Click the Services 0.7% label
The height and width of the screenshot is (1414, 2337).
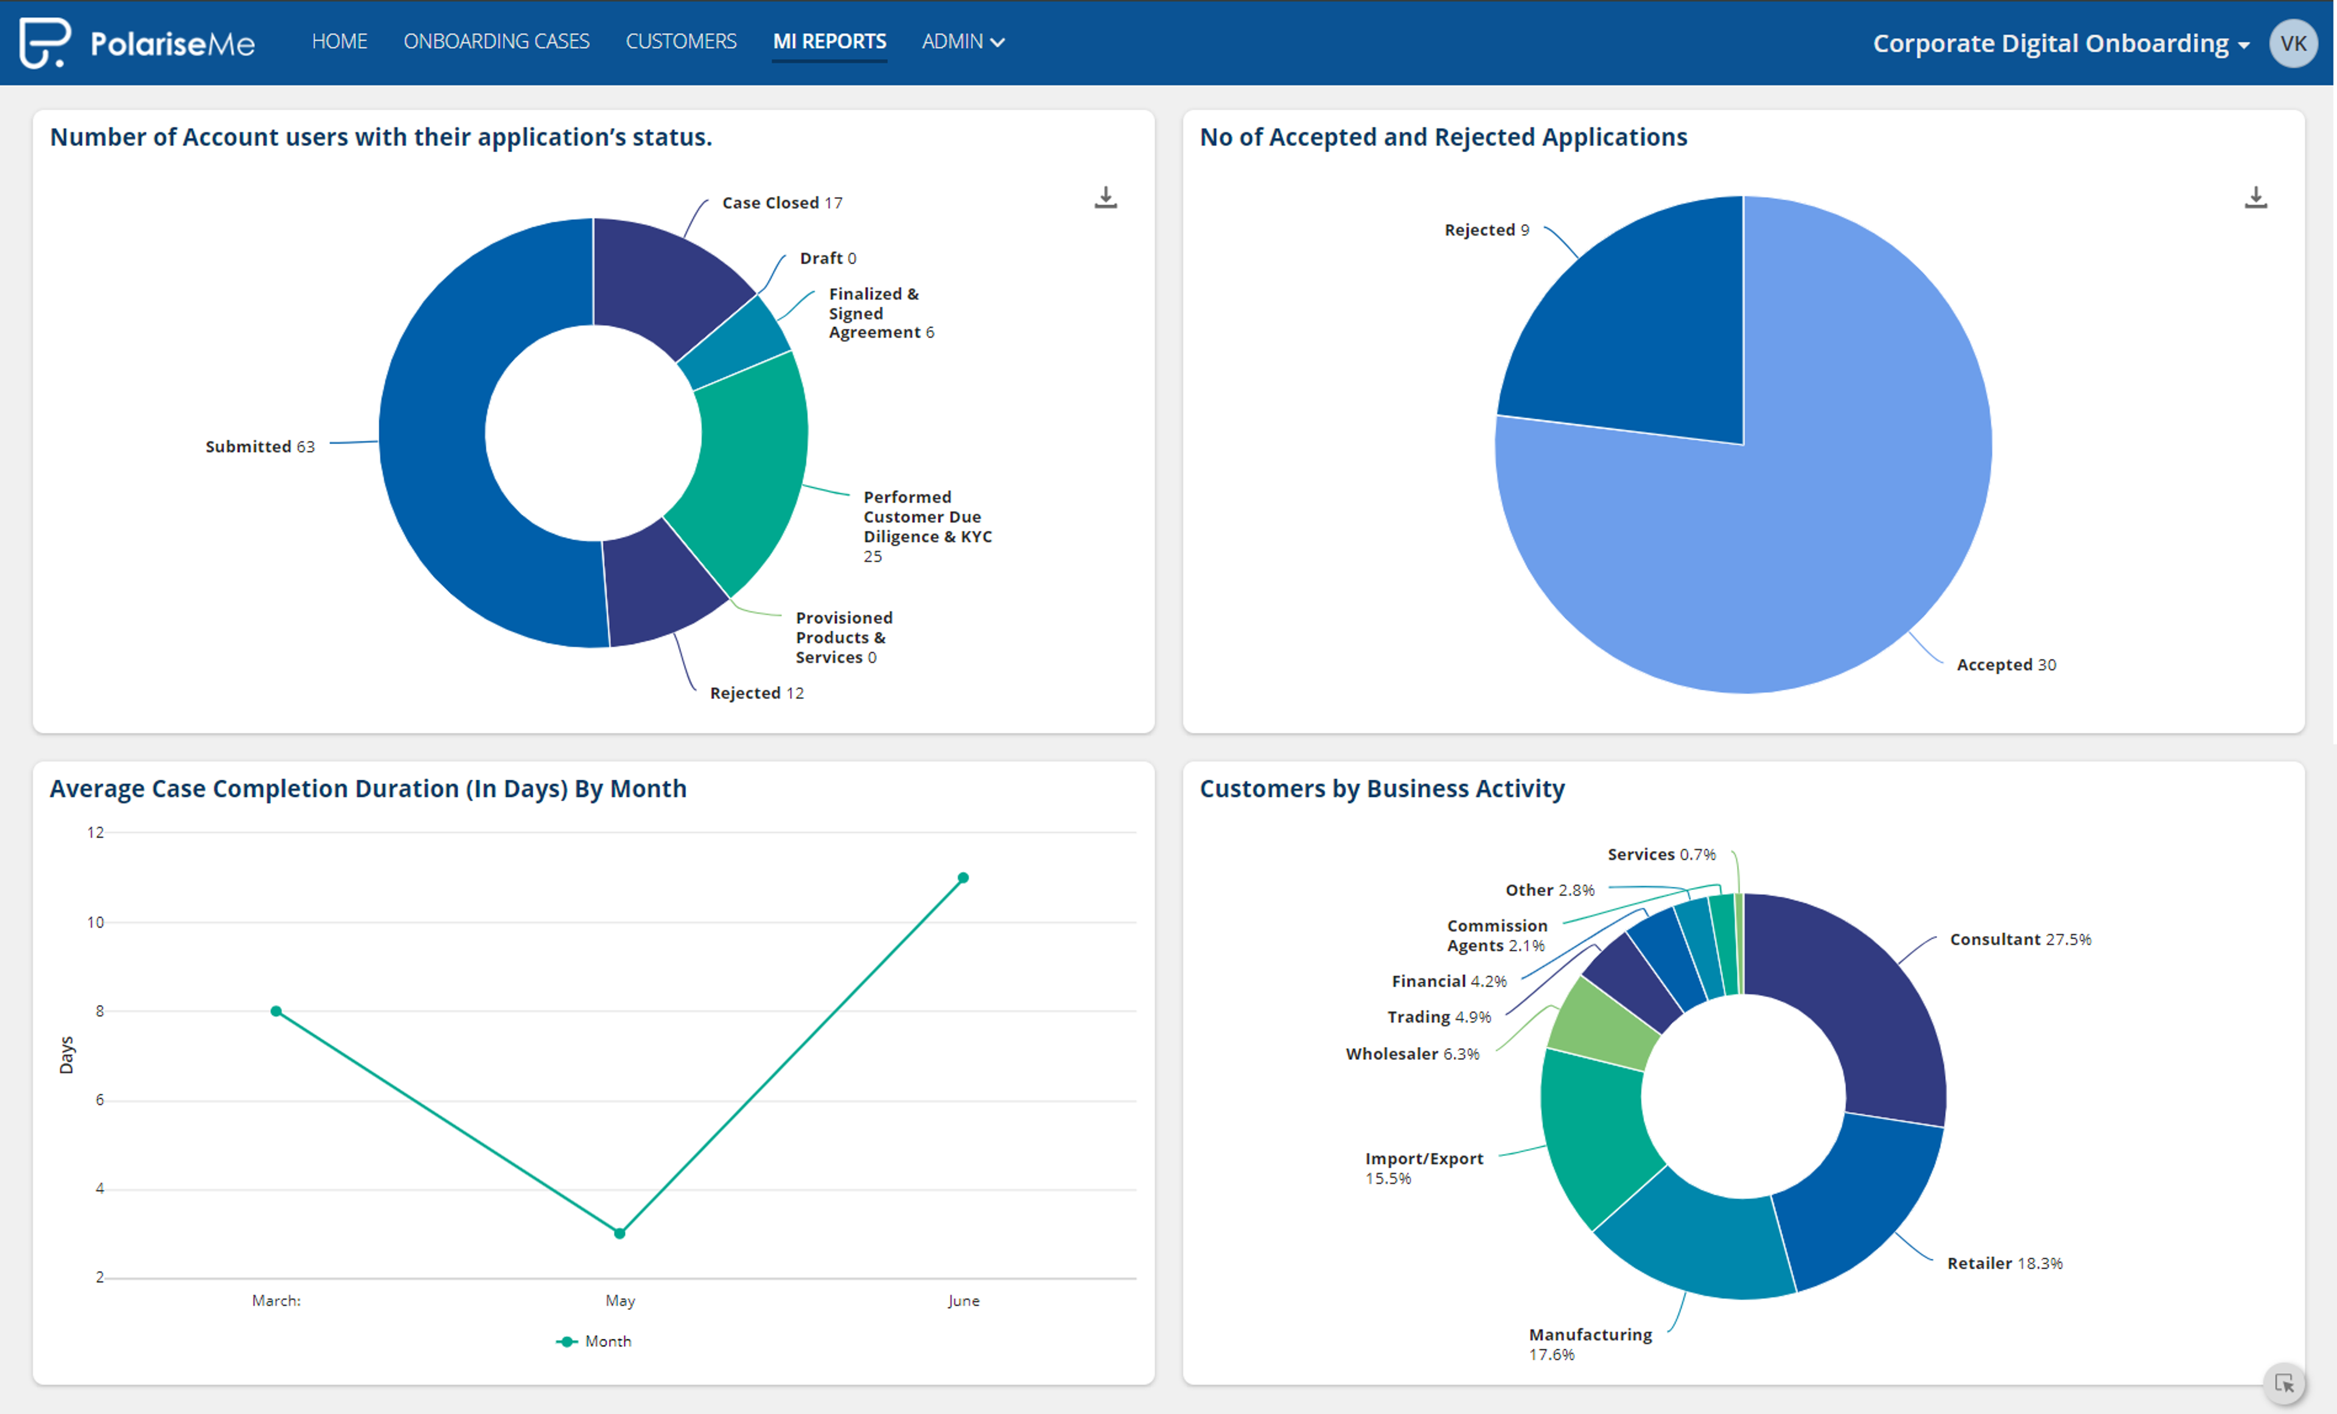(x=1661, y=855)
